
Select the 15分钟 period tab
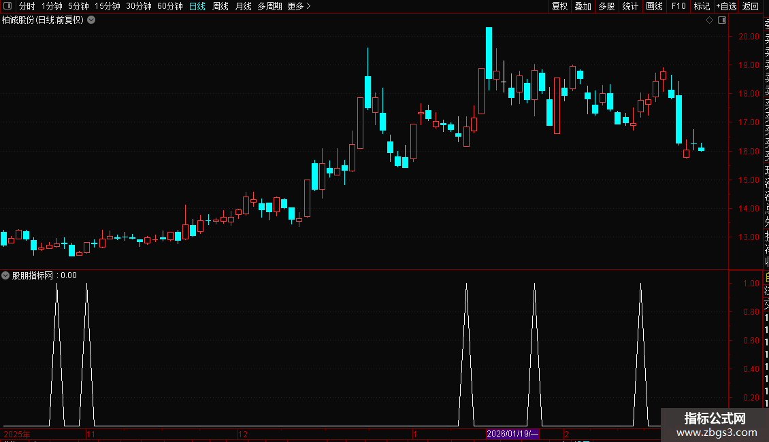pos(108,6)
